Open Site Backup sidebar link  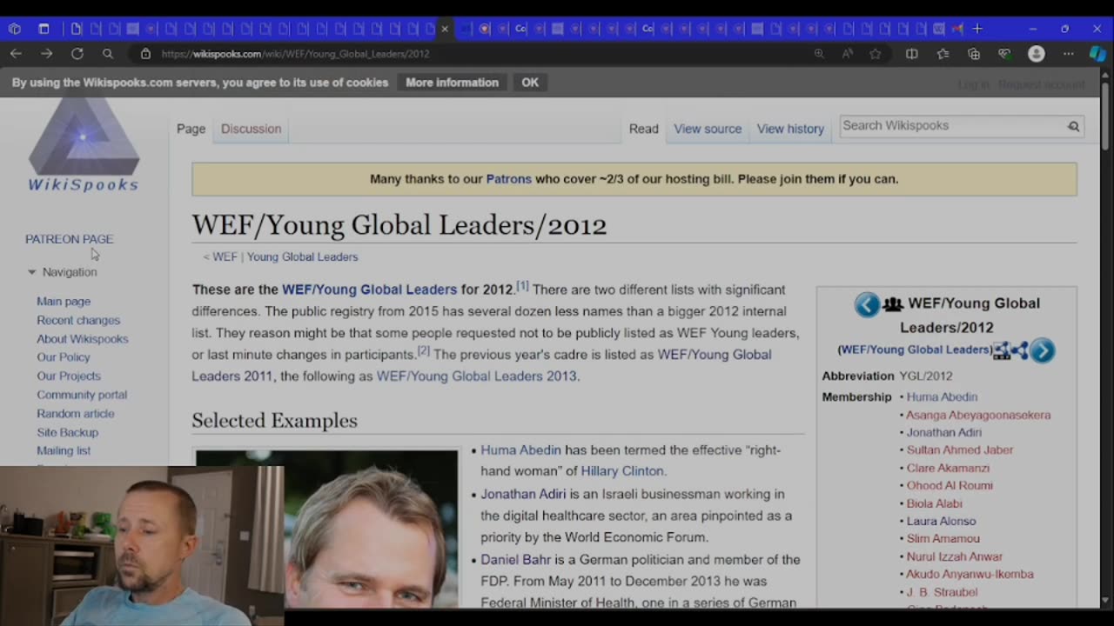click(67, 432)
